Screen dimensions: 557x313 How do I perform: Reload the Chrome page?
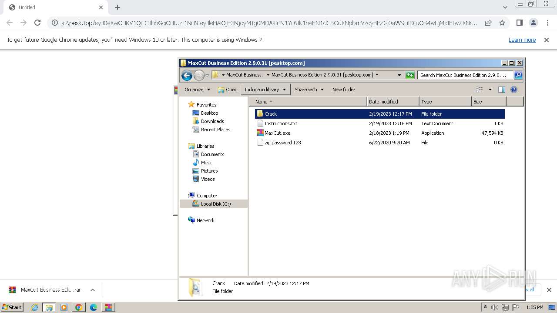tap(37, 23)
